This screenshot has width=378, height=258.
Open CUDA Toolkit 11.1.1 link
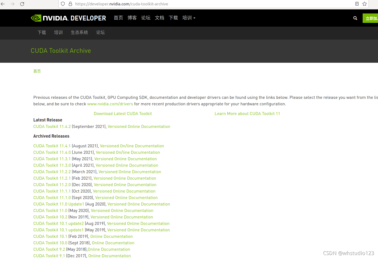coord(52,191)
